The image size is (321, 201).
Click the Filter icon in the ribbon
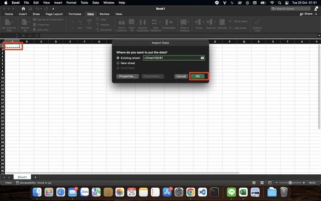pos(89,24)
